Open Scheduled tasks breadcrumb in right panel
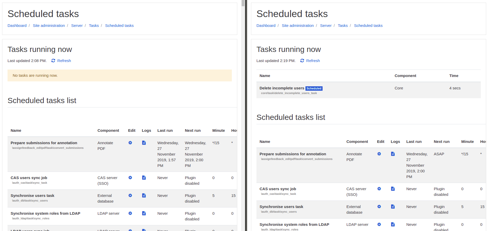 coord(368,26)
